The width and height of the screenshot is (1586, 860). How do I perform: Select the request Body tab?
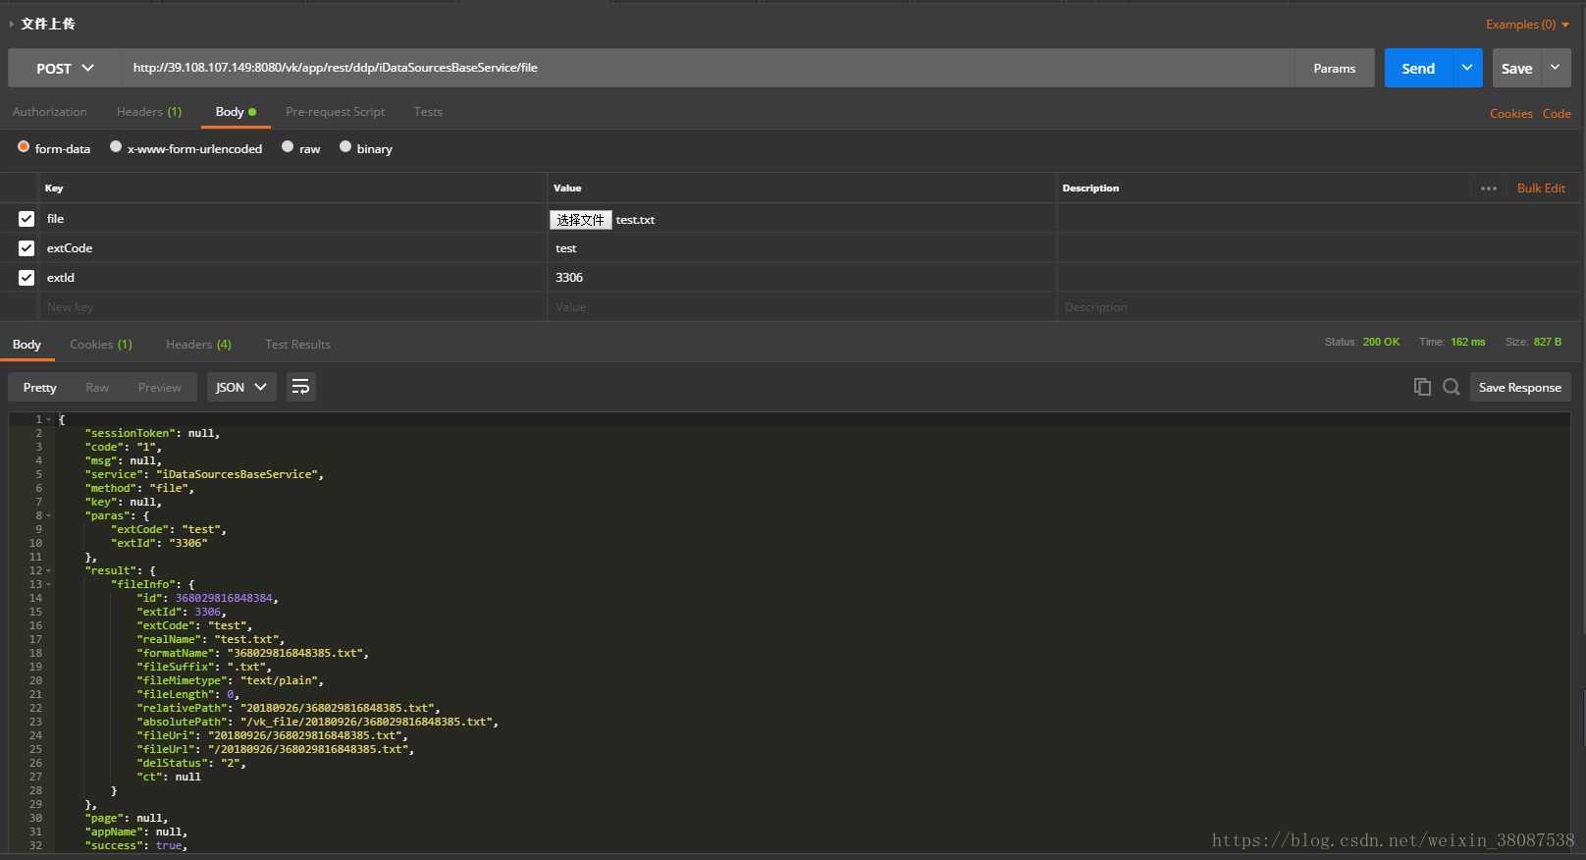(x=236, y=112)
